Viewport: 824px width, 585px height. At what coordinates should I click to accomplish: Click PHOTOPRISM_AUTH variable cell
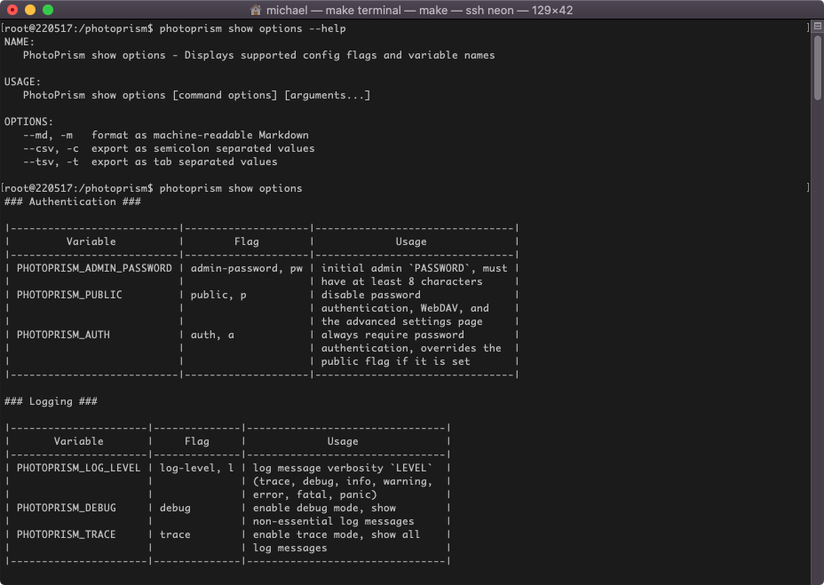[x=63, y=335]
